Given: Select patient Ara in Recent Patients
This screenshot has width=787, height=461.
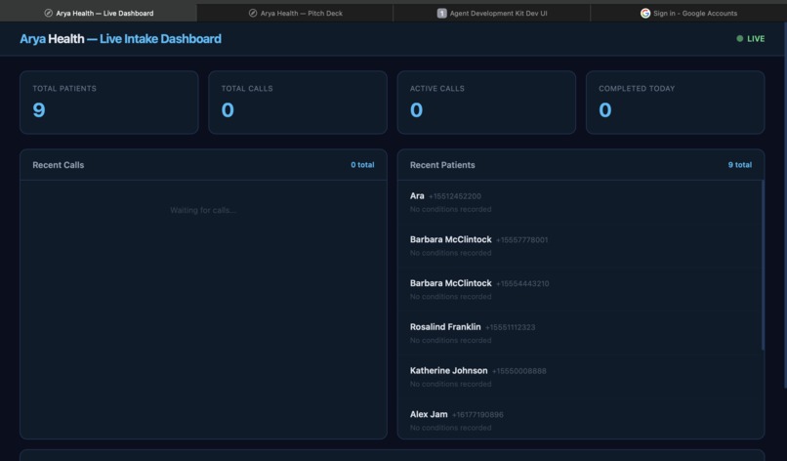Looking at the screenshot, I should pos(579,202).
